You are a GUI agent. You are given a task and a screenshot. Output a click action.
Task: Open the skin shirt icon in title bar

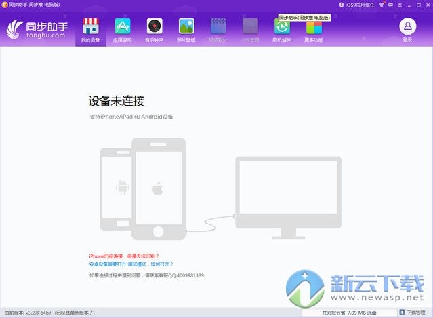tap(382, 5)
